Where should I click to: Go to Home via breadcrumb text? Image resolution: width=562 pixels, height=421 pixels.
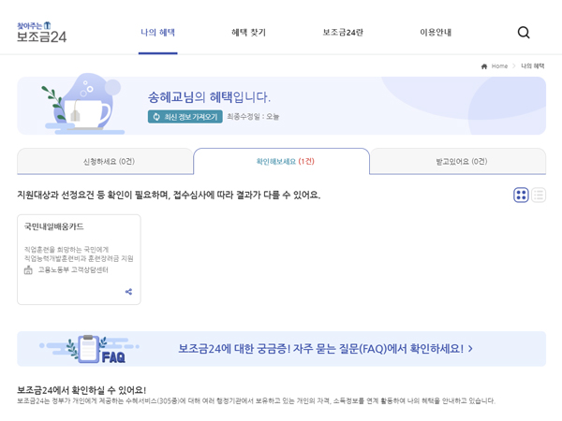click(x=499, y=66)
